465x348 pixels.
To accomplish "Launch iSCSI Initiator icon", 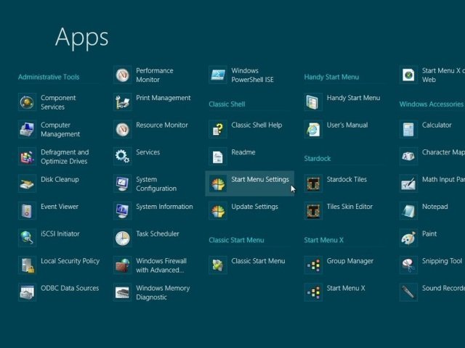I will click(27, 238).
